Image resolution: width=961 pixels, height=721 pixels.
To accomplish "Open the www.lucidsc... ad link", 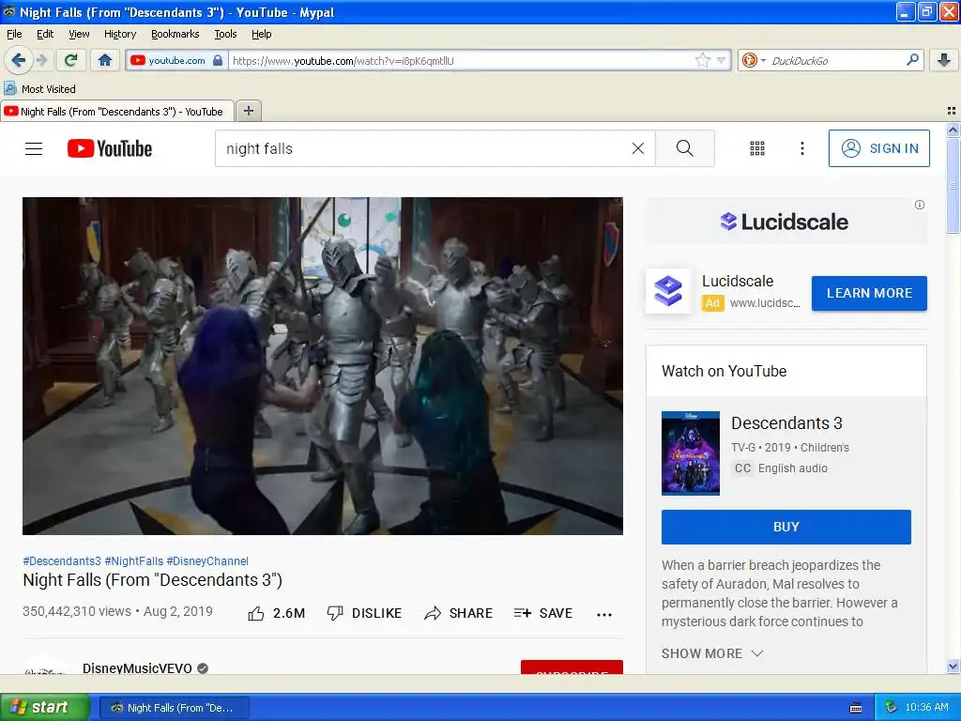I will click(x=765, y=303).
